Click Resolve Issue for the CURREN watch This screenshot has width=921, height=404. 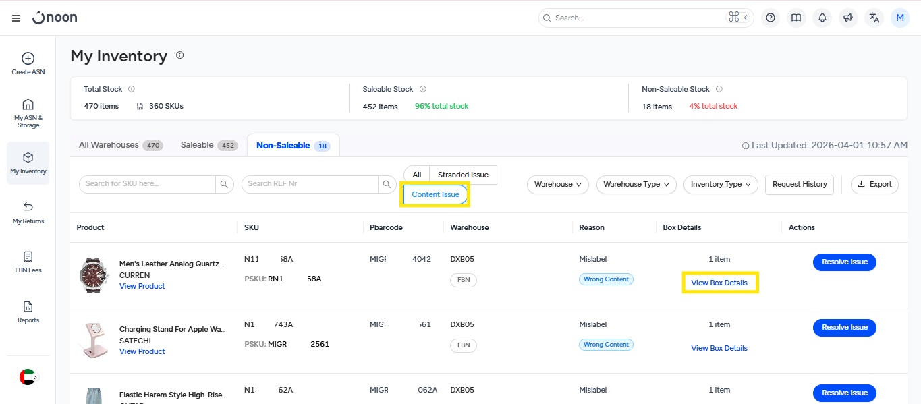click(844, 262)
